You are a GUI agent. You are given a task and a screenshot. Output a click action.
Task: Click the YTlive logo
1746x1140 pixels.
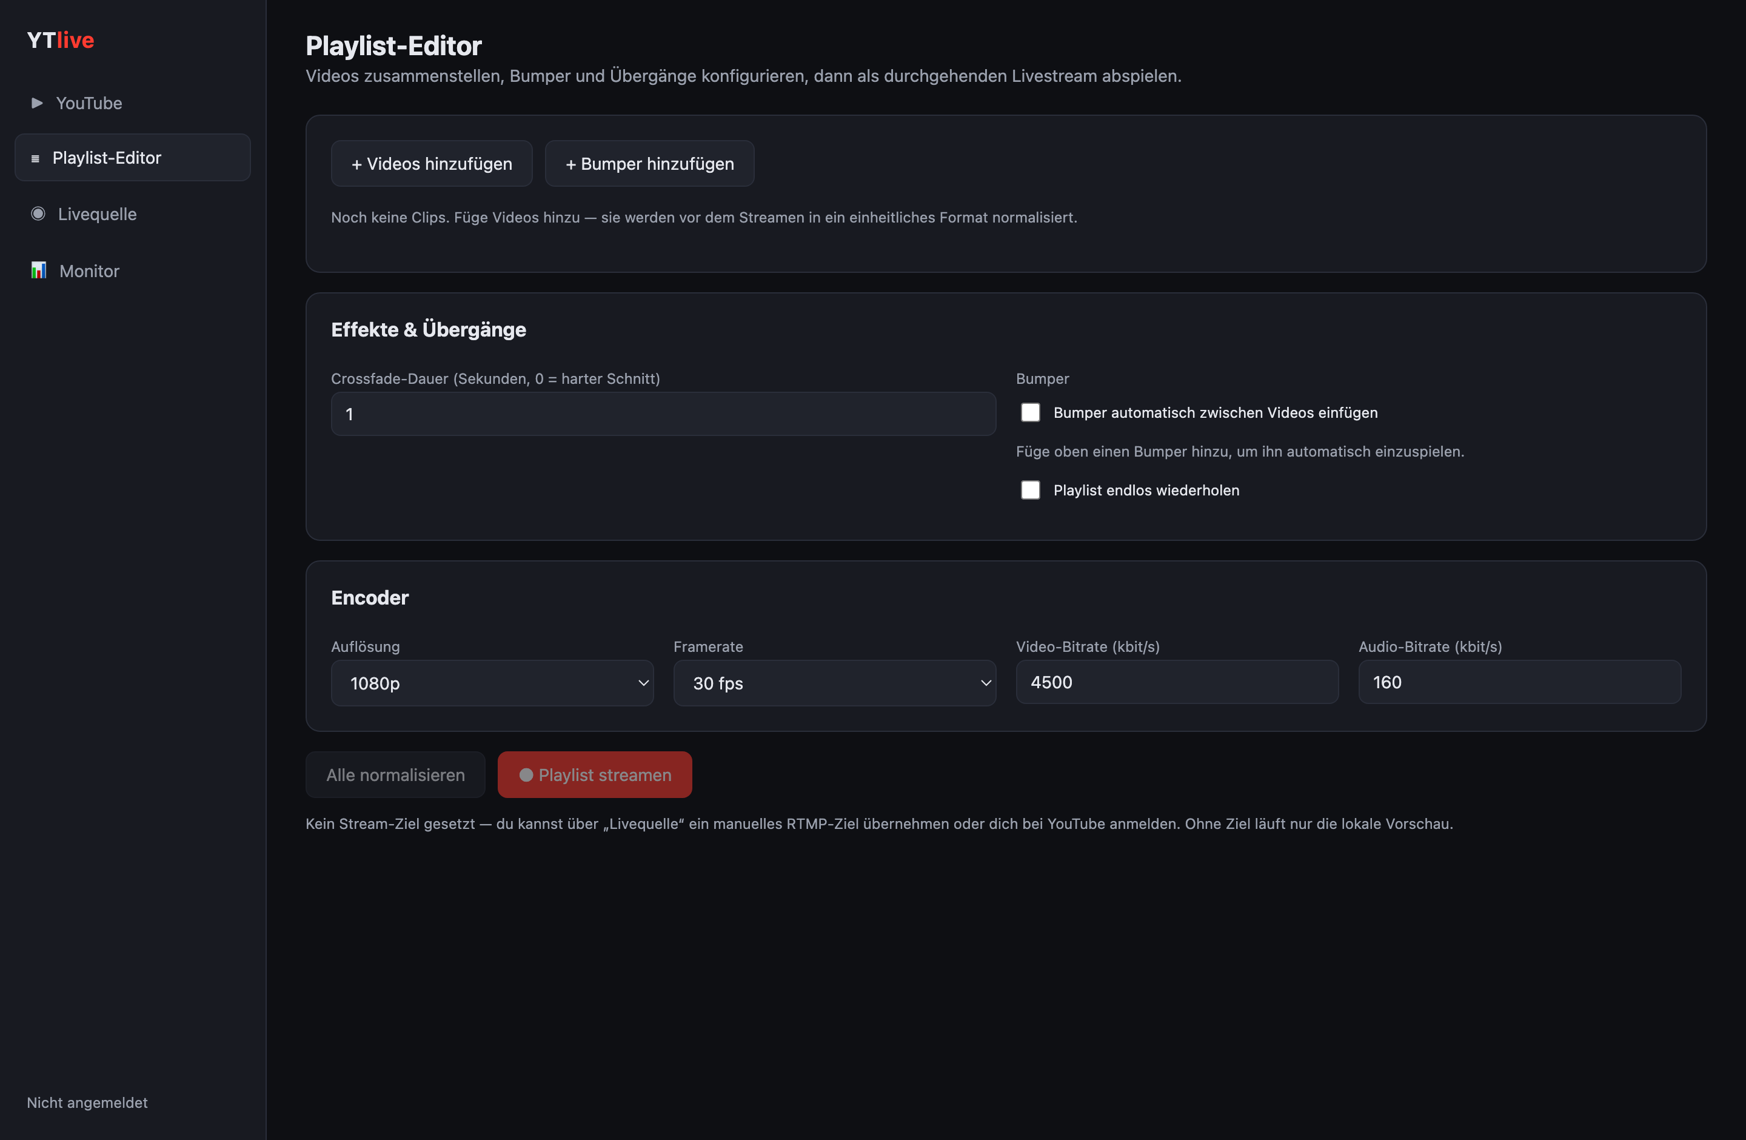coord(60,39)
